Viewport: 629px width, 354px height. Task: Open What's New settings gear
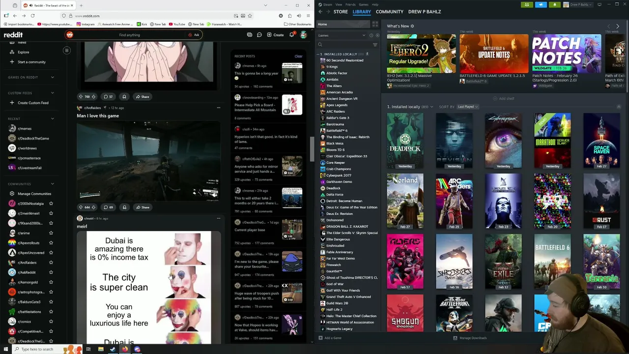click(x=412, y=26)
